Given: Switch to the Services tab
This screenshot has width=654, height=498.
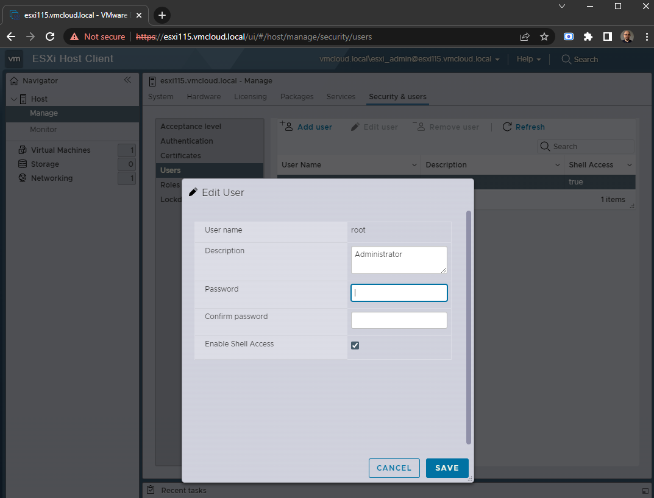Looking at the screenshot, I should (x=340, y=96).
